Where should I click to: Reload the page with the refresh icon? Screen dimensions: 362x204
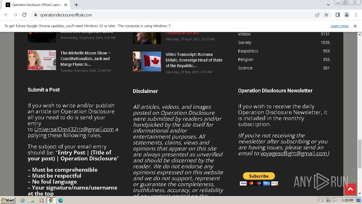click(x=24, y=15)
